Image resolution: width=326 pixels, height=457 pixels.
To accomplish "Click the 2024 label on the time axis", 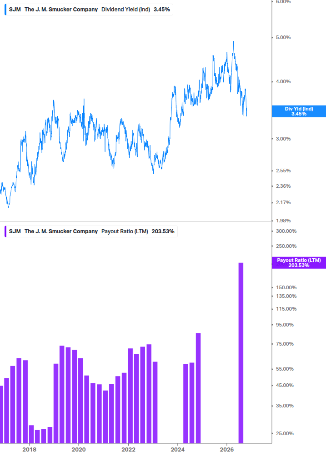I will 177,449.
